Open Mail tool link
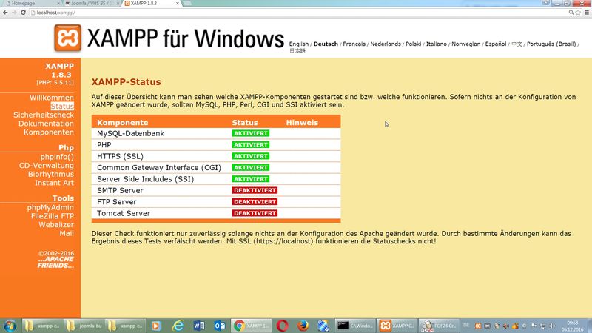This screenshot has height=333, width=592. click(67, 234)
